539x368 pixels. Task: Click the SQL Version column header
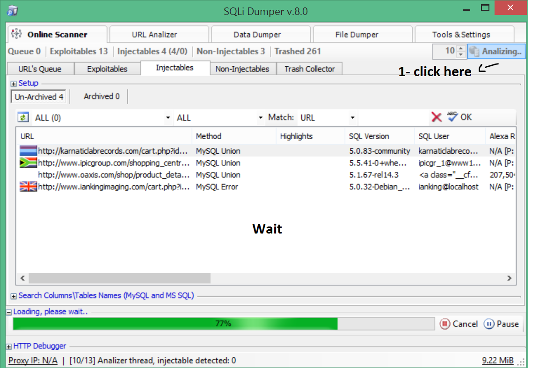point(380,136)
